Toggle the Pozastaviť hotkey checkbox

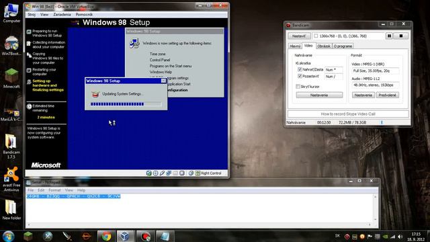300,76
